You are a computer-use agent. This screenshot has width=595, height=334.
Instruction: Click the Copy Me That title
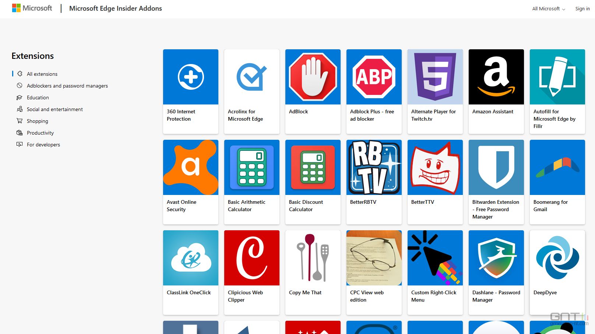click(x=305, y=292)
